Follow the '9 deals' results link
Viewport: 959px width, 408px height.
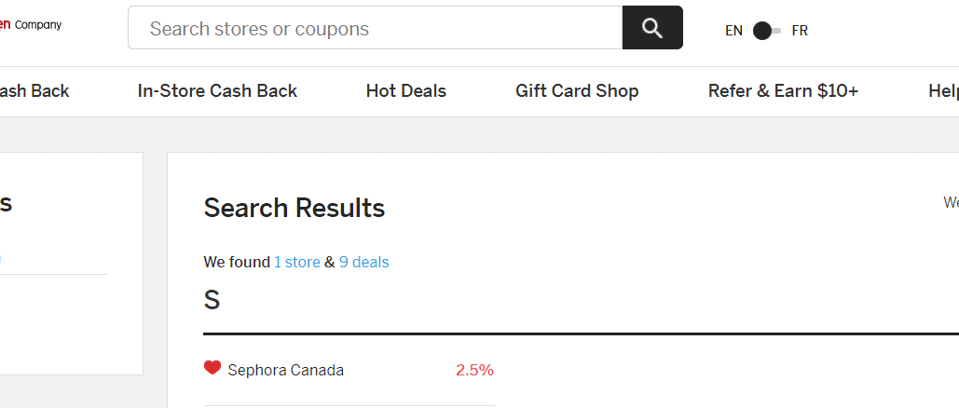(x=363, y=263)
